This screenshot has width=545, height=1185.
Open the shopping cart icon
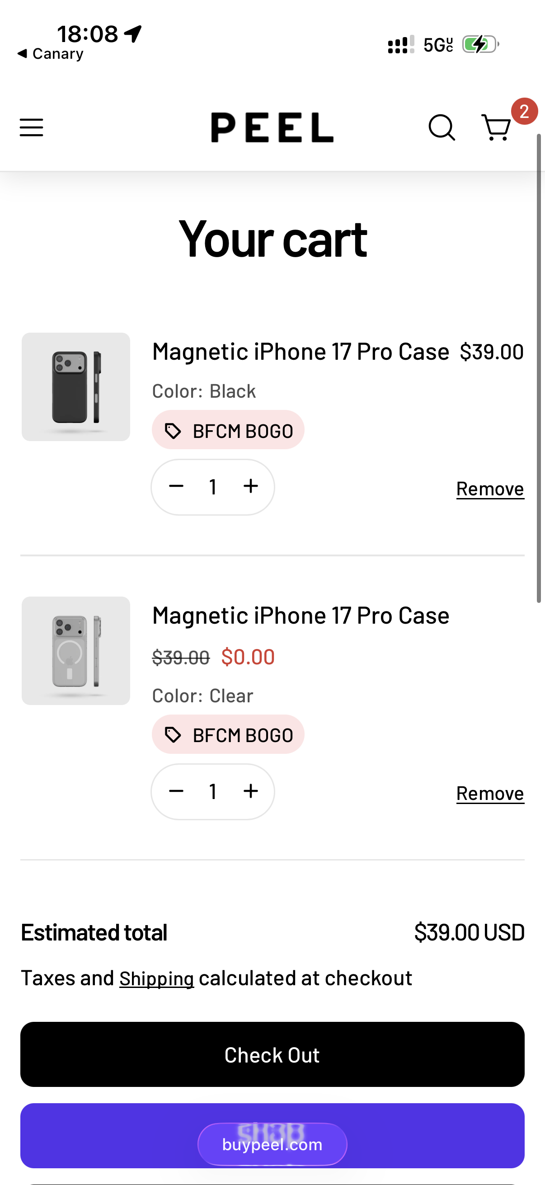click(x=497, y=127)
